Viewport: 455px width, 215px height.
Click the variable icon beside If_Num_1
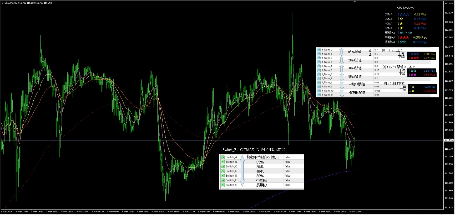[x=319, y=54]
